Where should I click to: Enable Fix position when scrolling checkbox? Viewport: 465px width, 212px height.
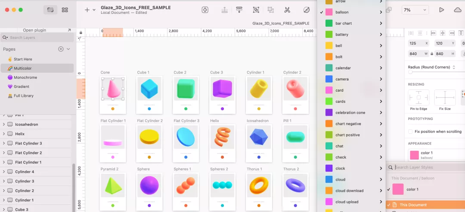[410, 132]
